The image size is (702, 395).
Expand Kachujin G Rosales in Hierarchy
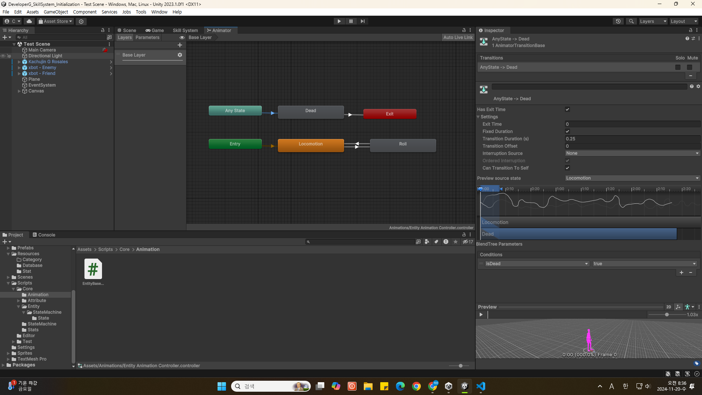pos(19,62)
